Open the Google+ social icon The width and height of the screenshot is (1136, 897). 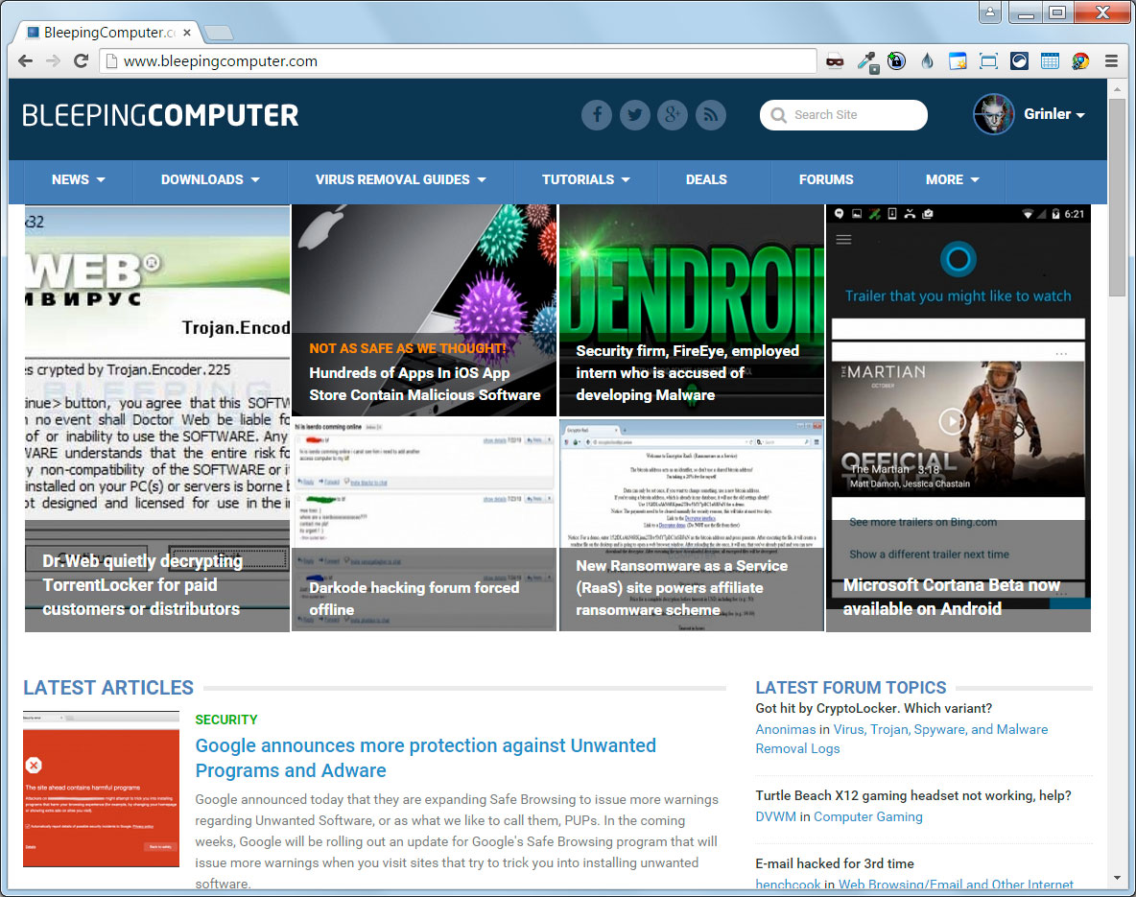tap(673, 114)
